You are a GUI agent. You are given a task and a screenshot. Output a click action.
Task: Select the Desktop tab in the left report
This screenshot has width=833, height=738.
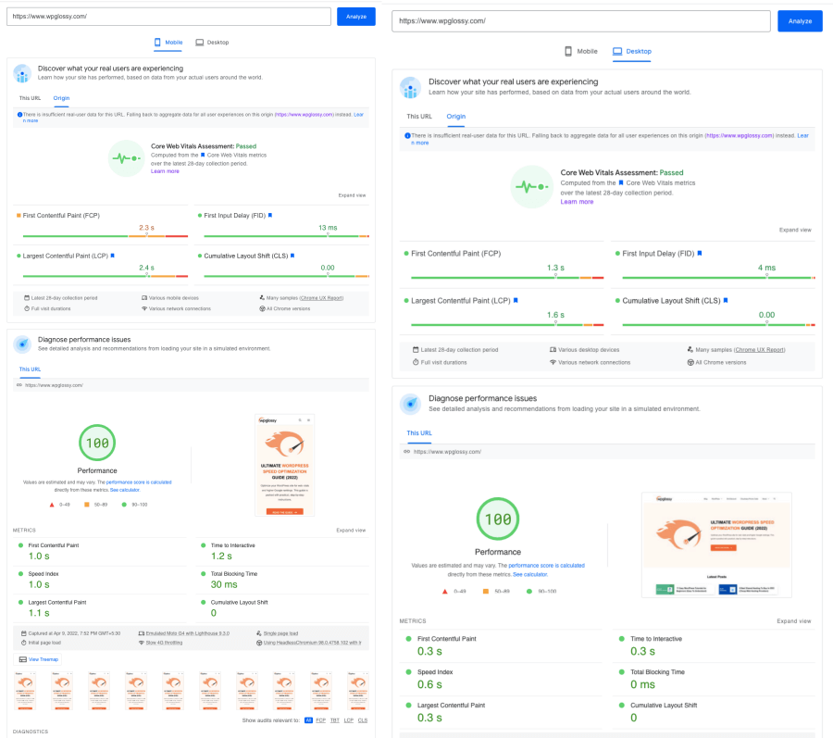click(212, 43)
